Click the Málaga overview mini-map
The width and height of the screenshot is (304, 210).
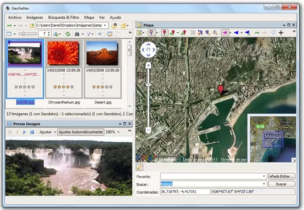click(x=272, y=139)
